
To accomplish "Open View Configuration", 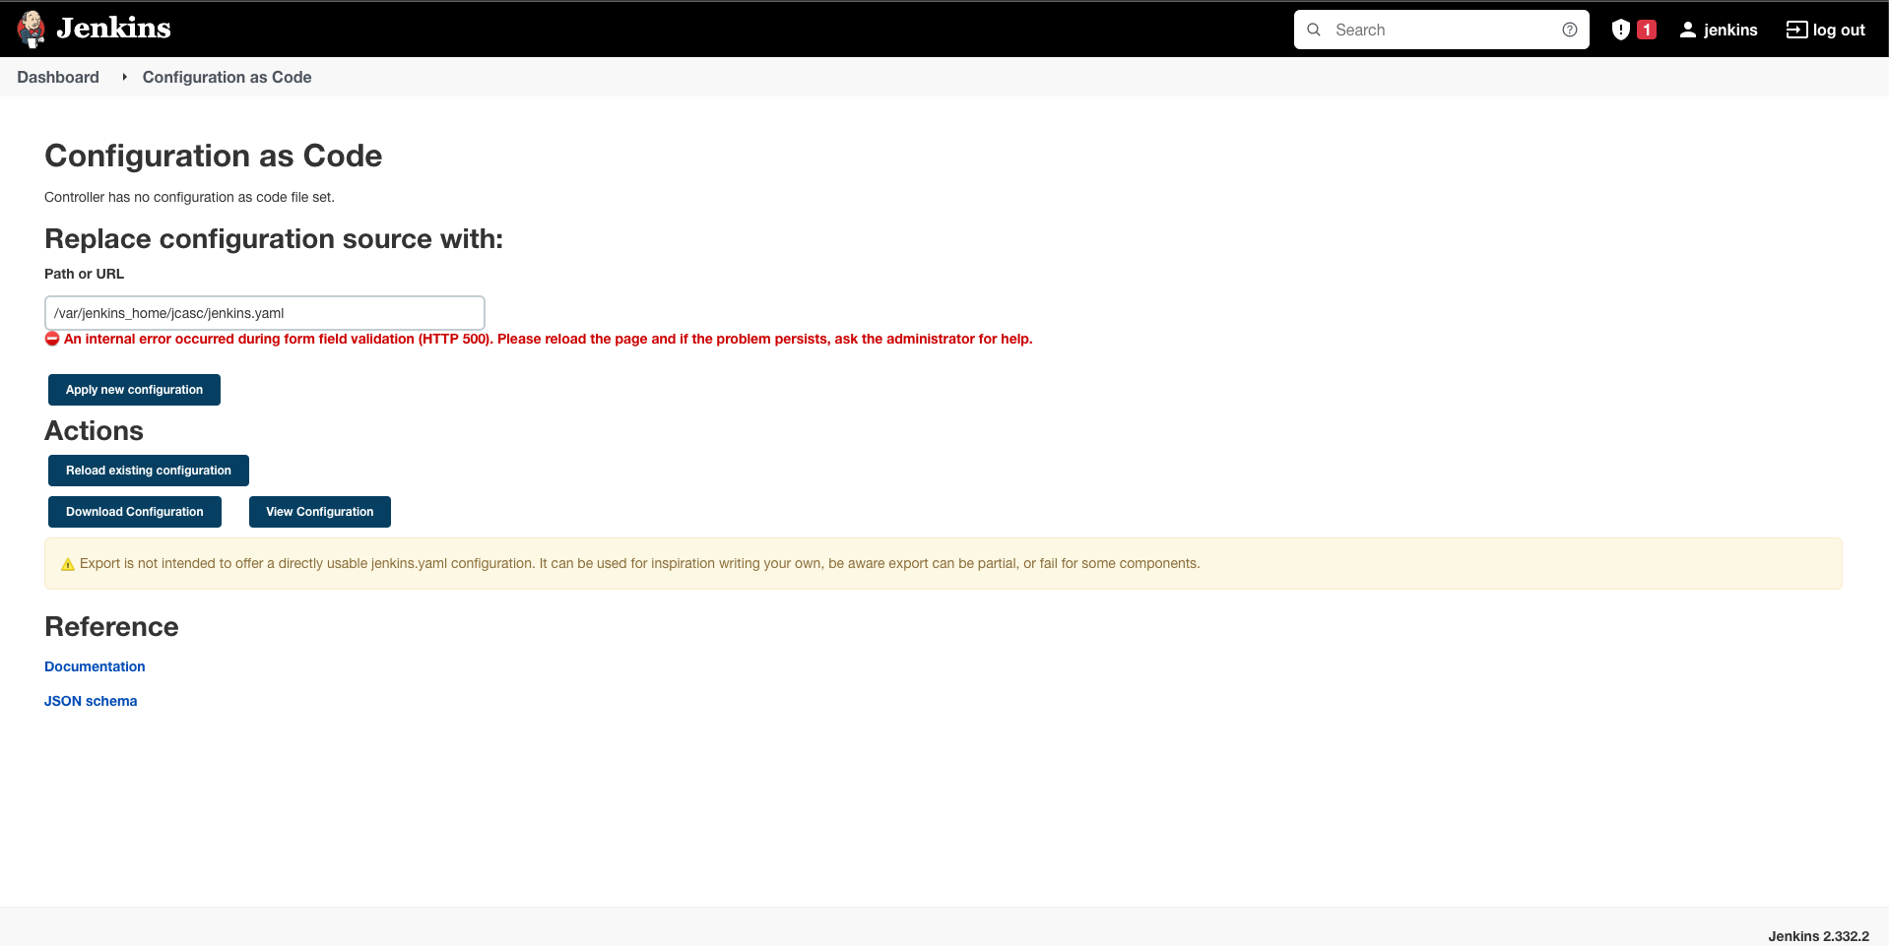I will click(319, 511).
